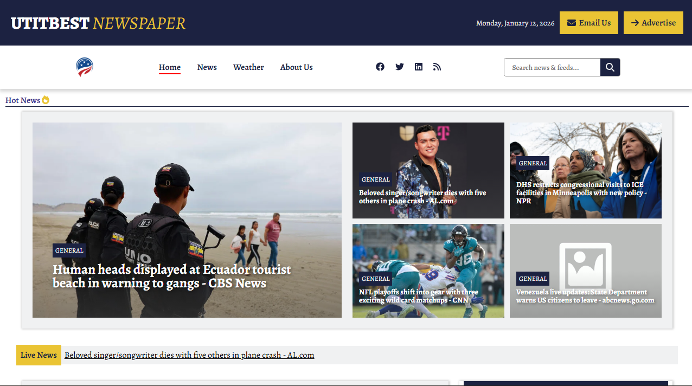Open the News menu item
Image resolution: width=692 pixels, height=386 pixels.
(207, 67)
